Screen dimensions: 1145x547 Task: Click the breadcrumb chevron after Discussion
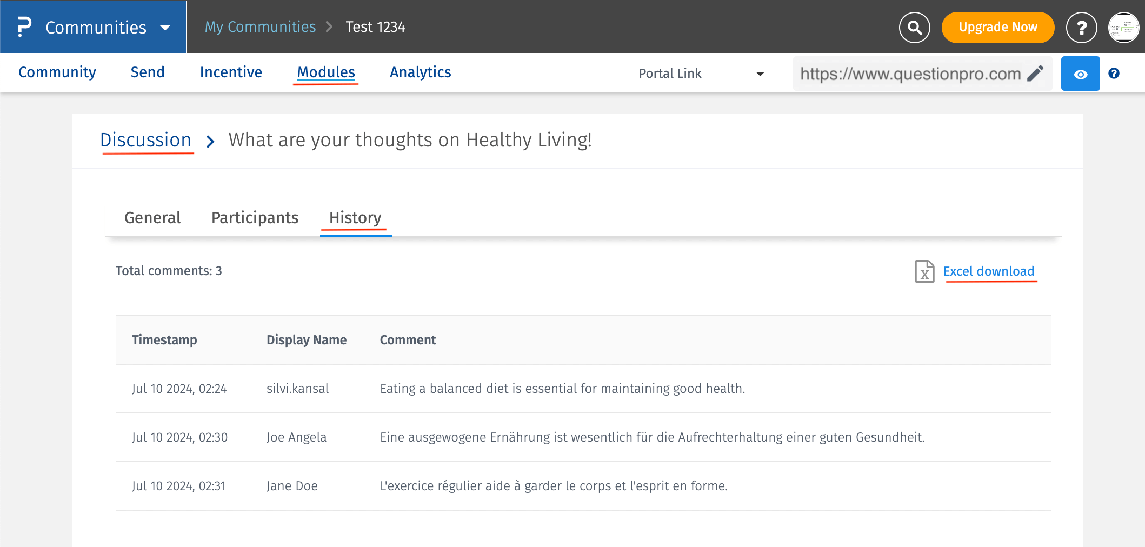coord(210,142)
